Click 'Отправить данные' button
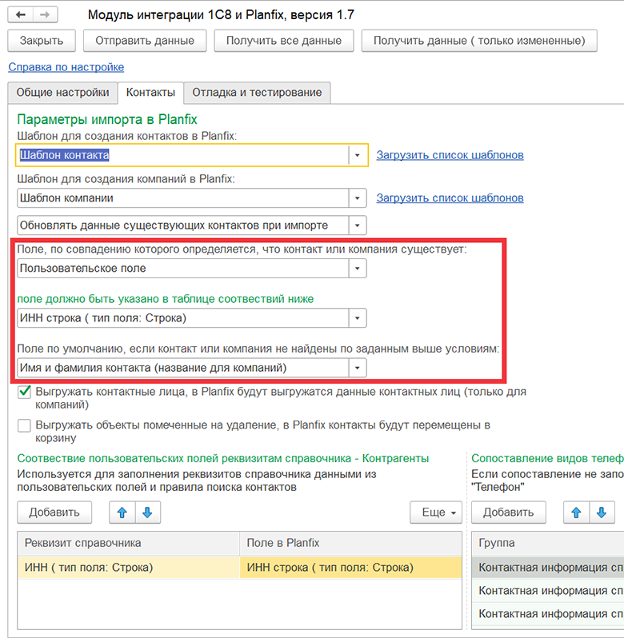 145,41
